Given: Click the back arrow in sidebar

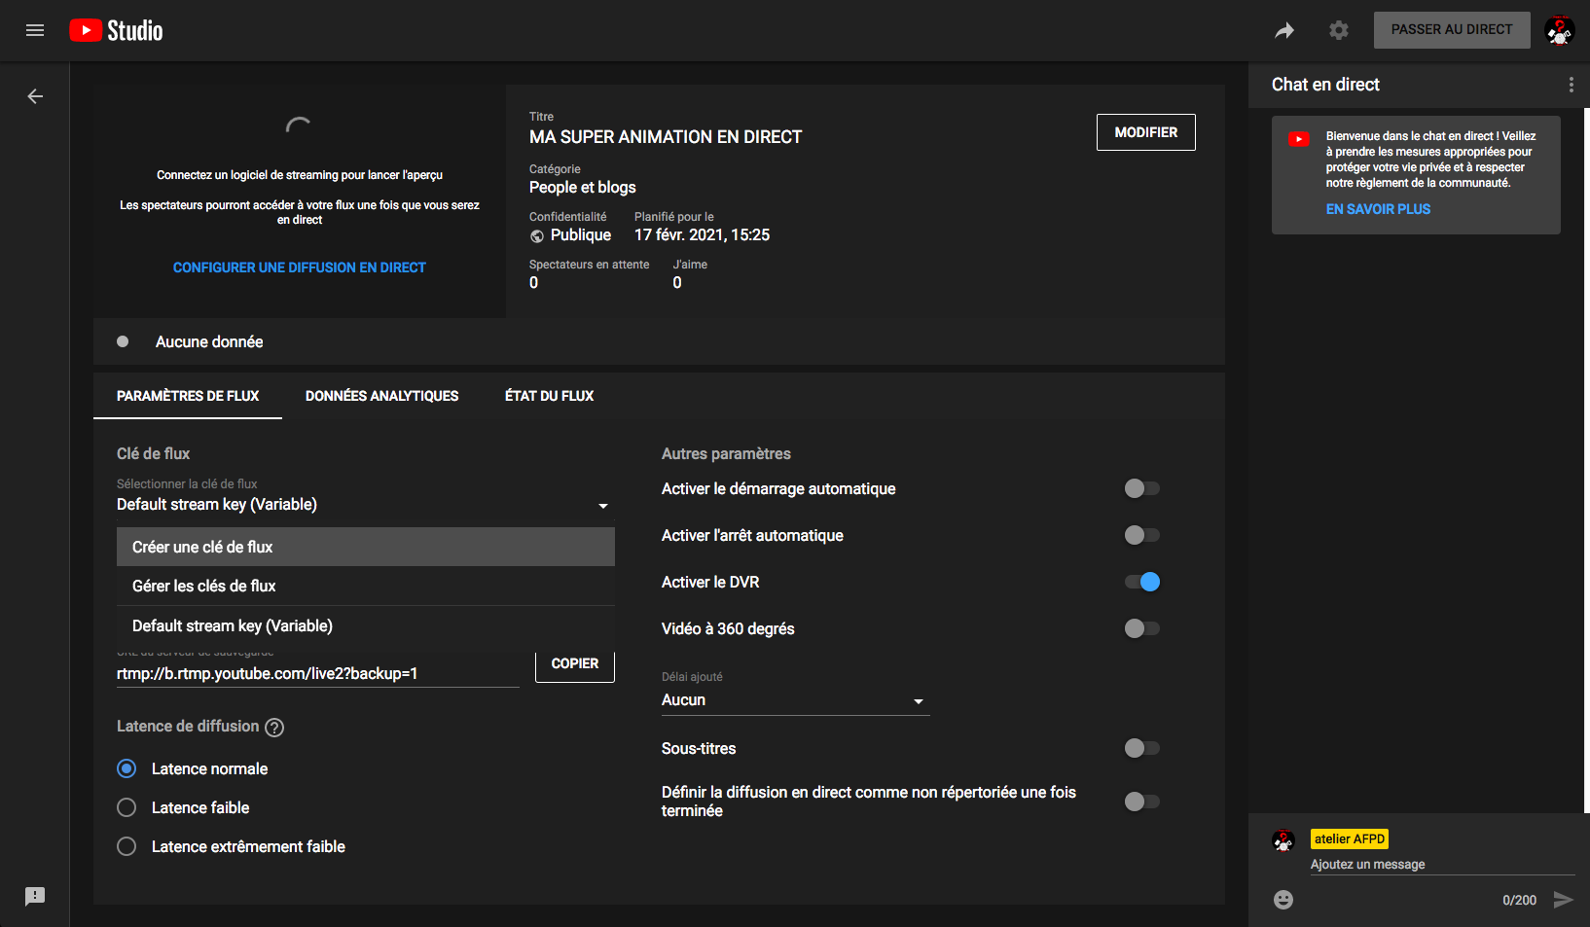Looking at the screenshot, I should [x=35, y=96].
